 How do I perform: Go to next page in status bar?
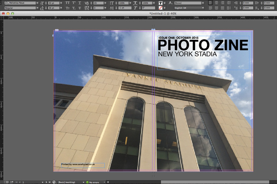click(x=46, y=182)
